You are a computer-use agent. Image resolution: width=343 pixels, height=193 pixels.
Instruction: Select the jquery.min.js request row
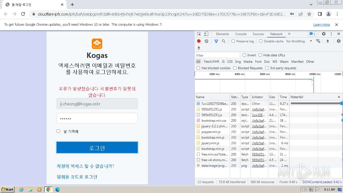point(269,143)
